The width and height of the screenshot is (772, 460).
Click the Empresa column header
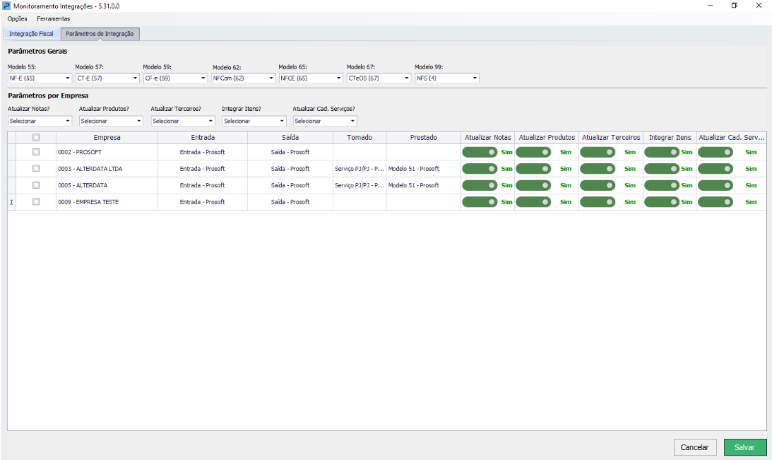pyautogui.click(x=107, y=138)
